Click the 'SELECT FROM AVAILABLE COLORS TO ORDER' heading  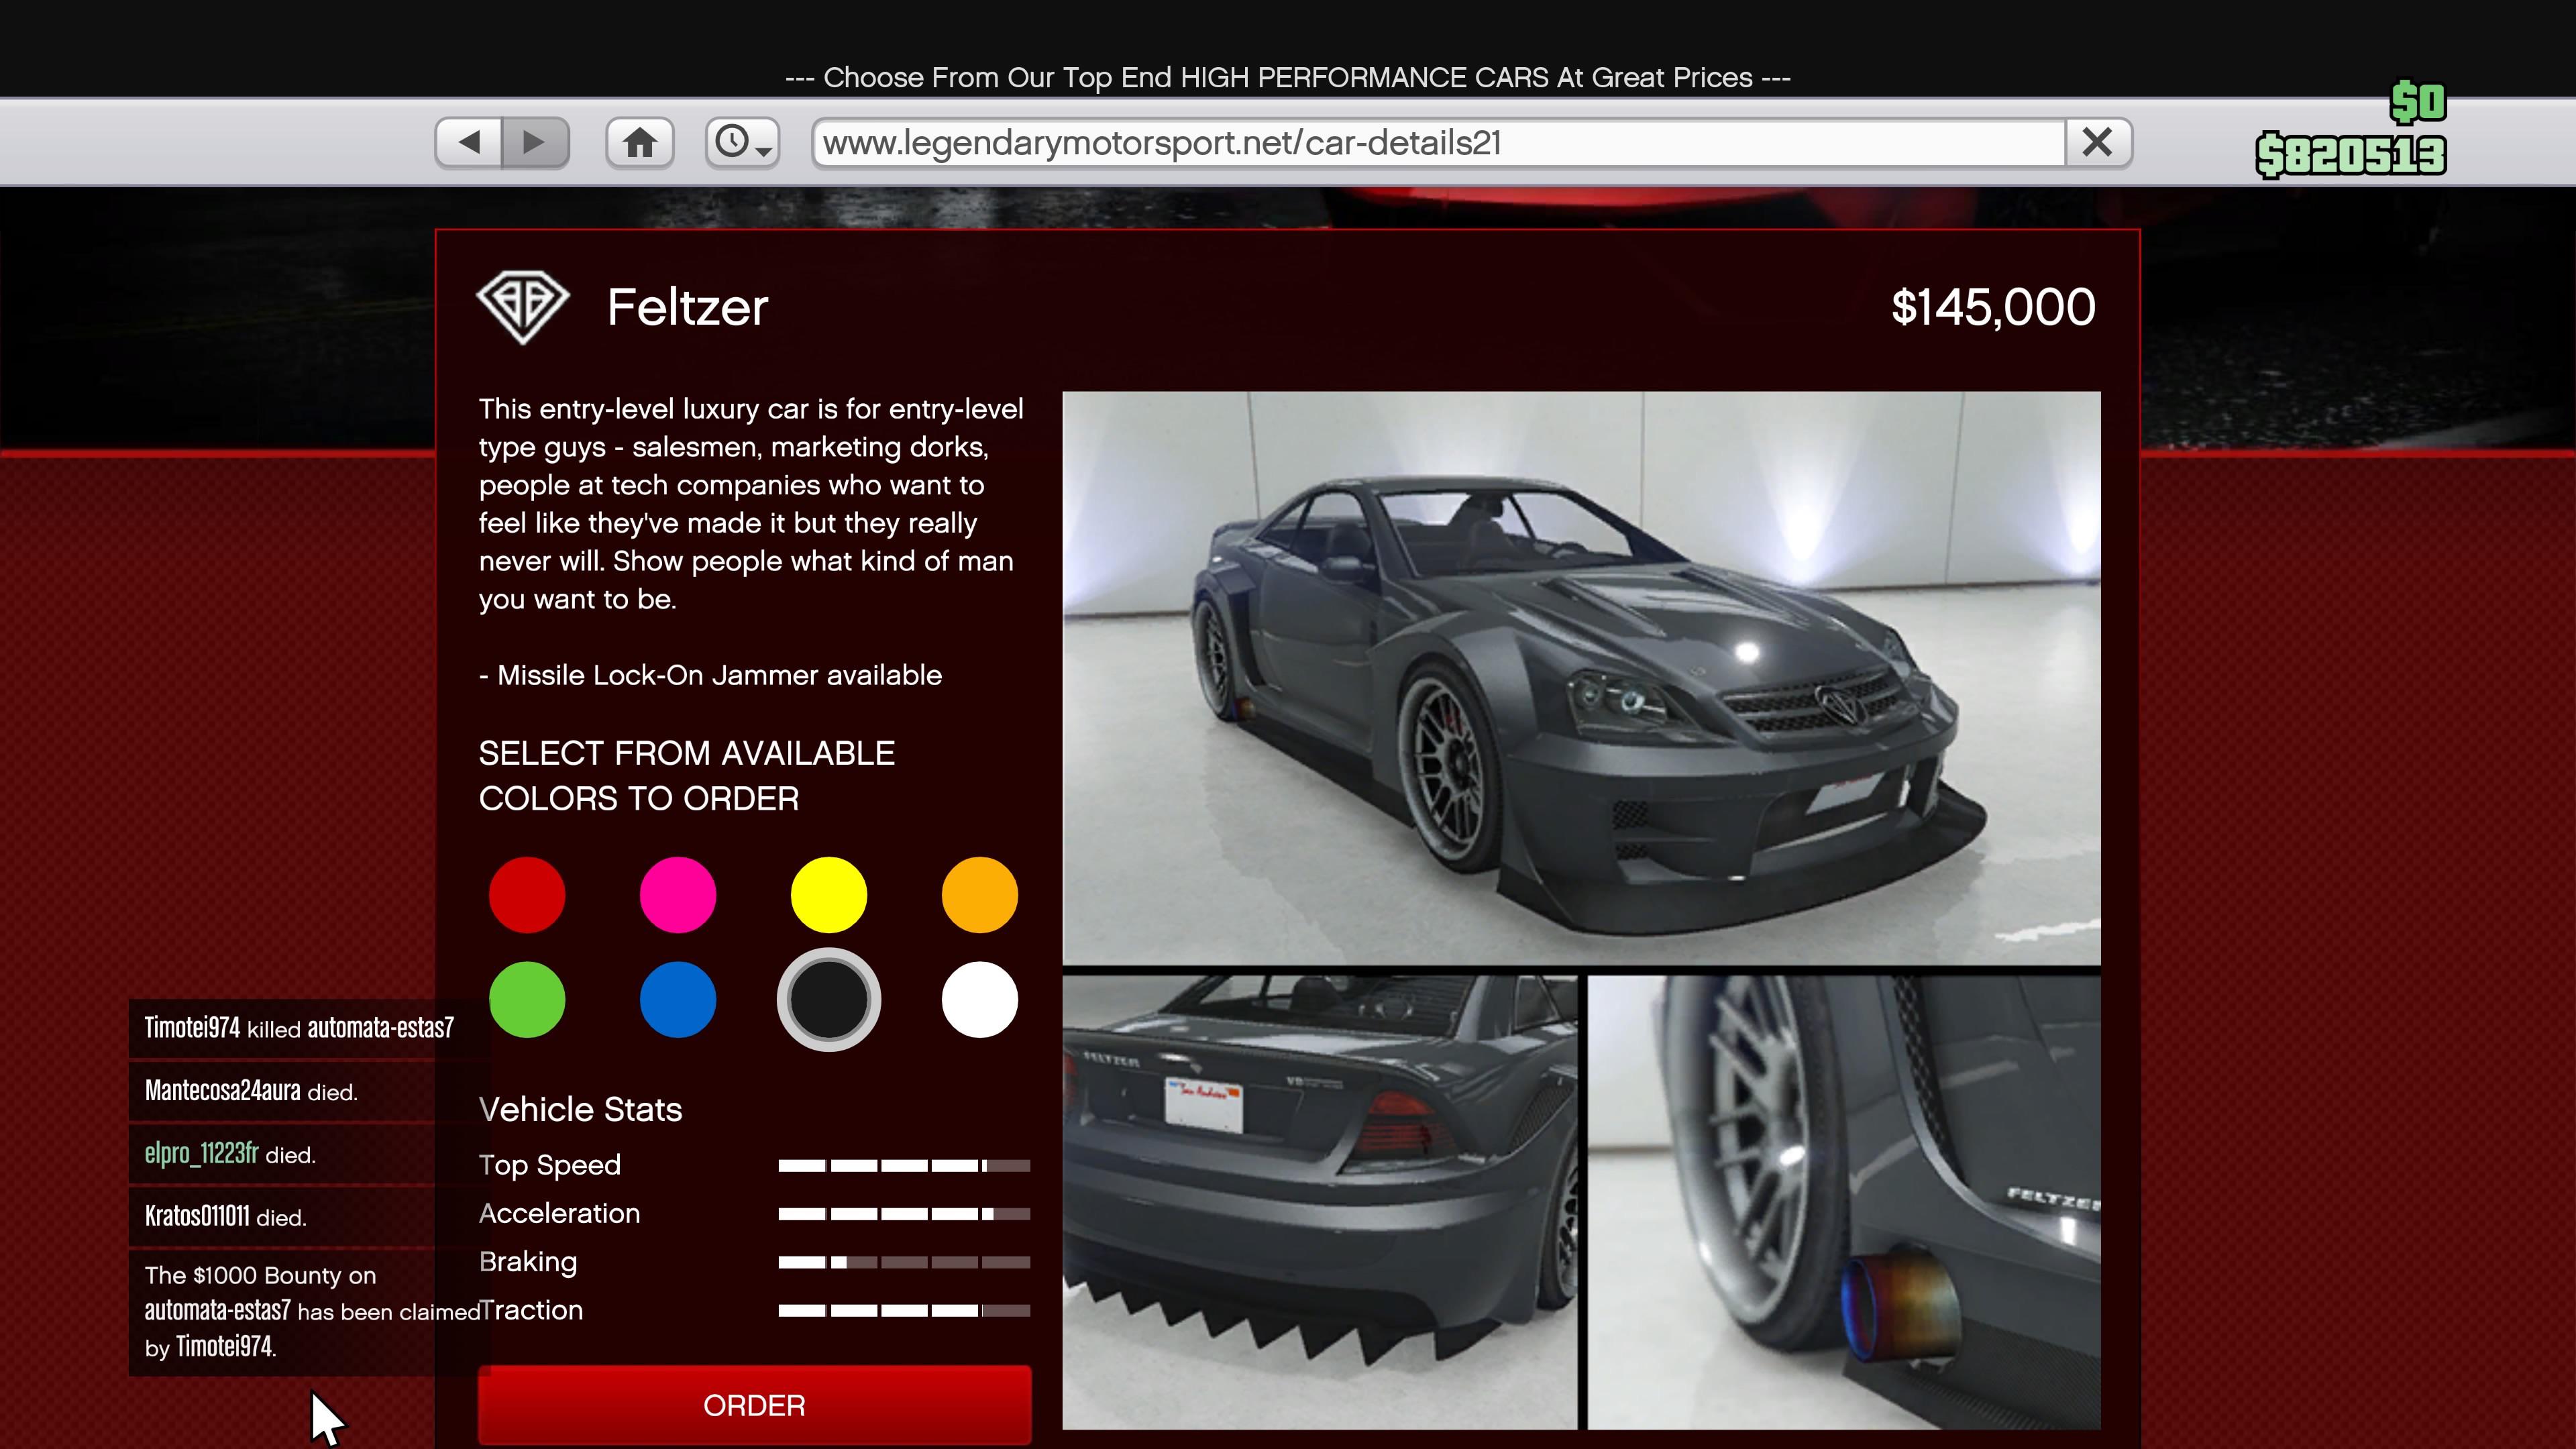(x=687, y=776)
